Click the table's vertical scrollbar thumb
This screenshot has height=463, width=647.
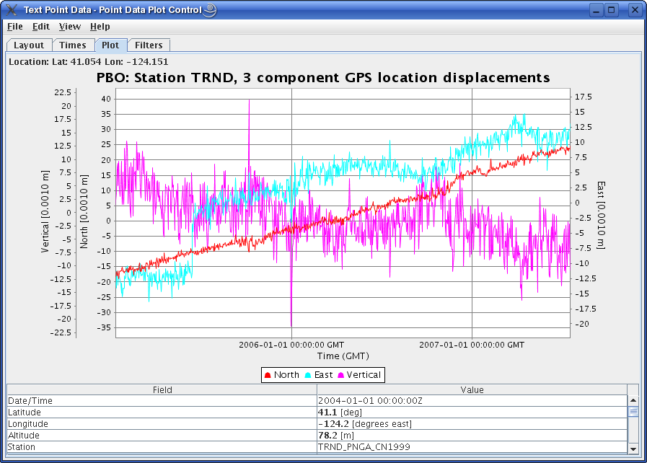(633, 412)
